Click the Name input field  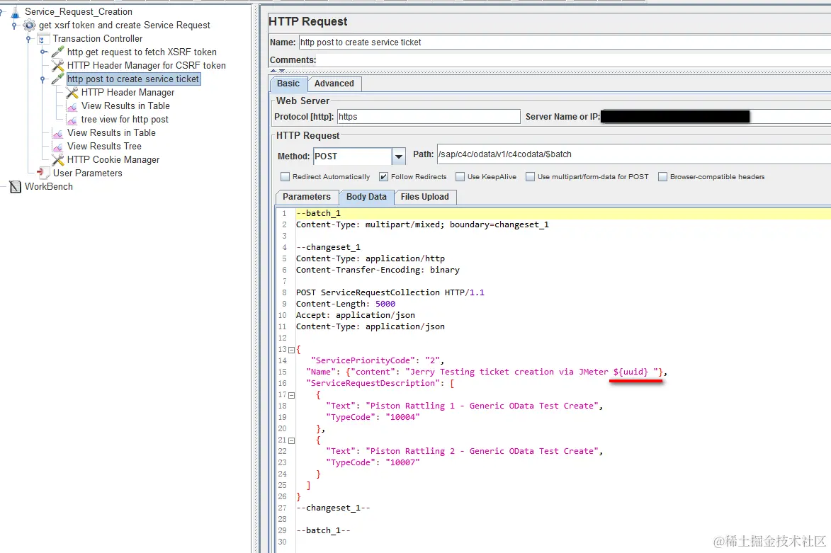pos(565,42)
